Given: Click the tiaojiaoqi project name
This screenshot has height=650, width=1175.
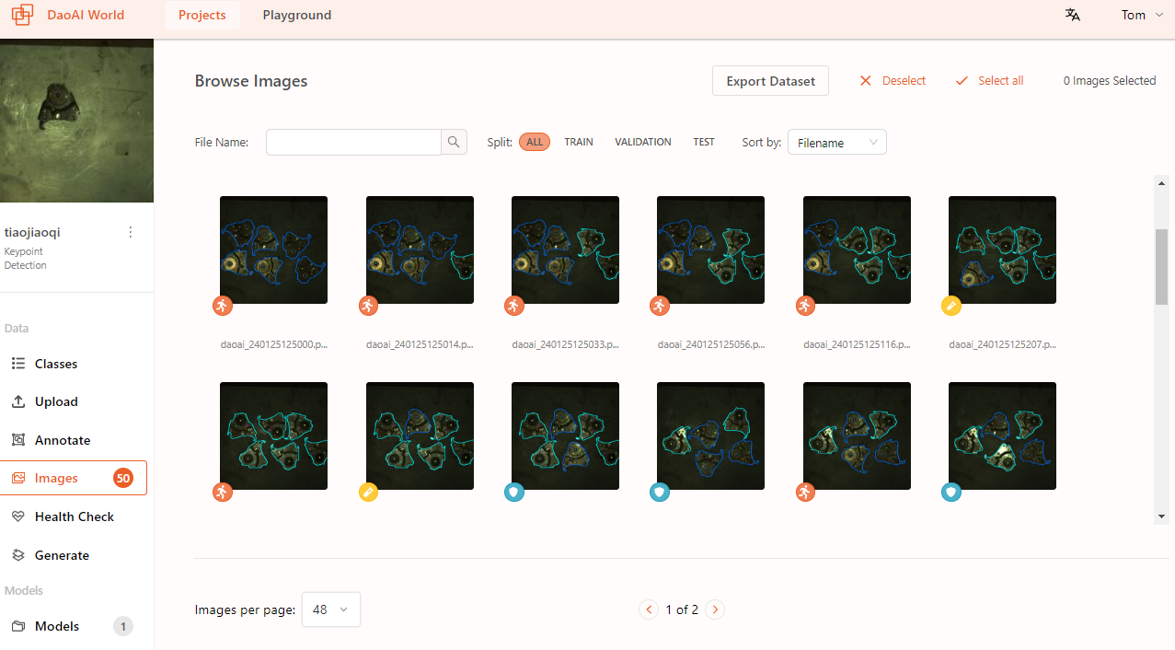Looking at the screenshot, I should pyautogui.click(x=32, y=232).
